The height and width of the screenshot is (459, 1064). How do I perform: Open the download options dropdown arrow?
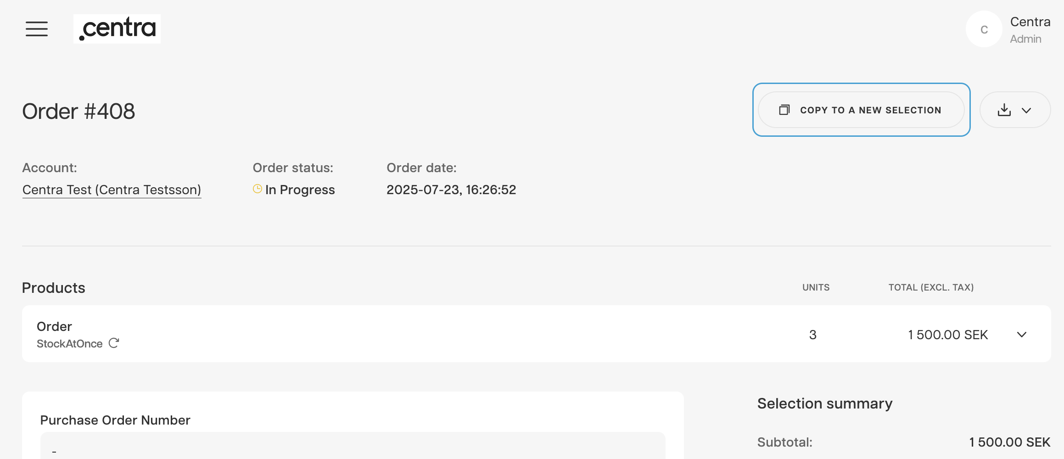pos(1027,110)
